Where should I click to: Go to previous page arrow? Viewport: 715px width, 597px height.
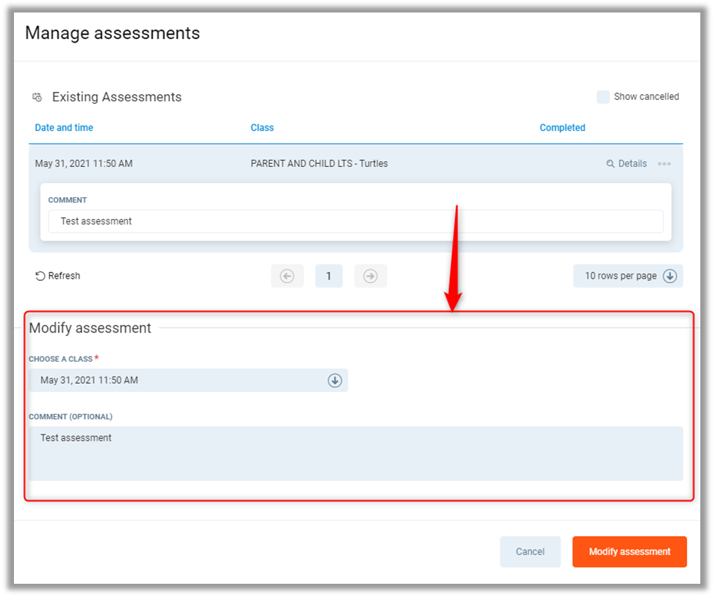click(x=287, y=276)
